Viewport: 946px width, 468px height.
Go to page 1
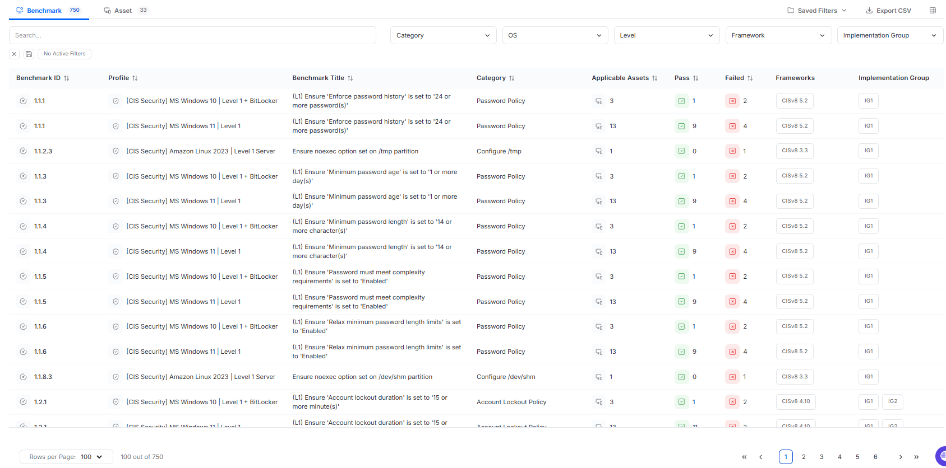786,457
